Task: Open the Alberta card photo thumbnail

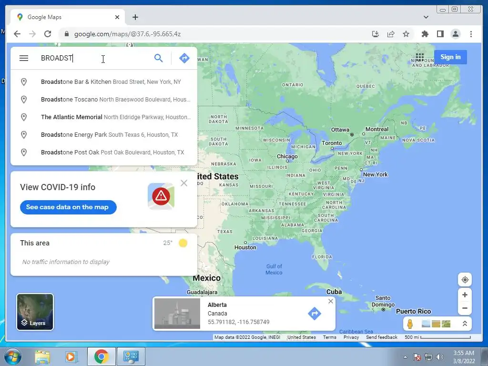Action: pyautogui.click(x=177, y=314)
